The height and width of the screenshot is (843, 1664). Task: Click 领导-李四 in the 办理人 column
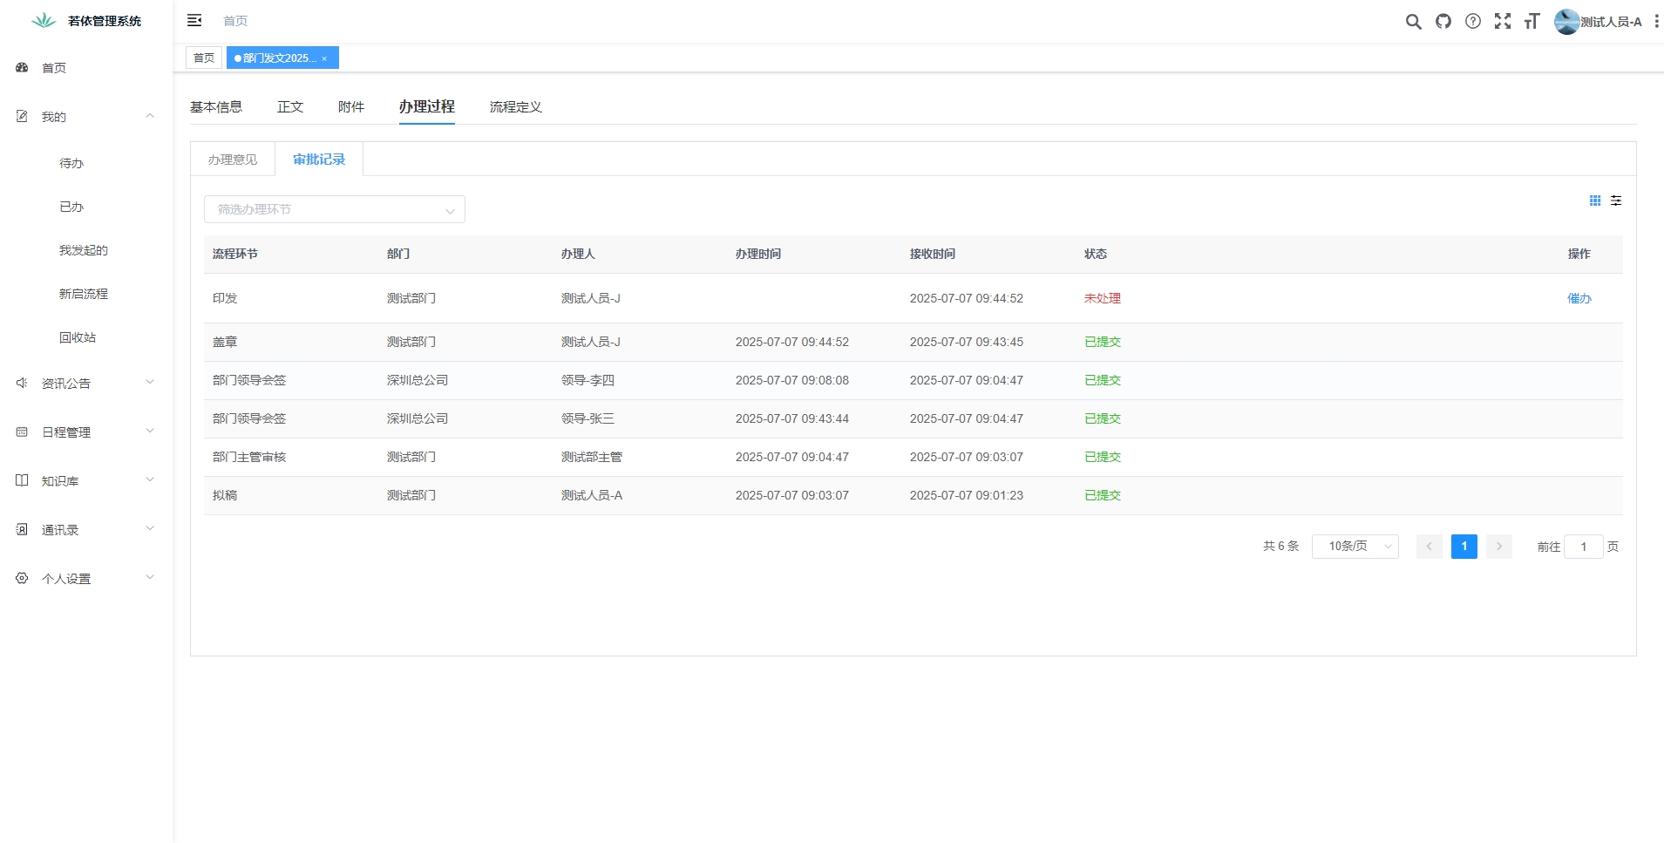588,380
